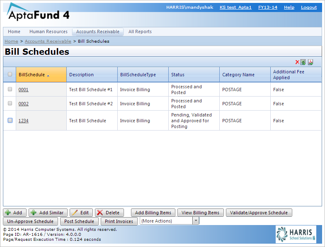The image size is (325, 247).
Task: Click the Logout link
Action: pos(309,7)
